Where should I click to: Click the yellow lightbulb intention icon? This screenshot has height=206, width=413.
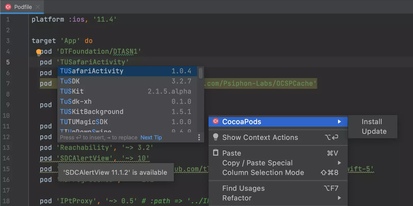click(38, 52)
